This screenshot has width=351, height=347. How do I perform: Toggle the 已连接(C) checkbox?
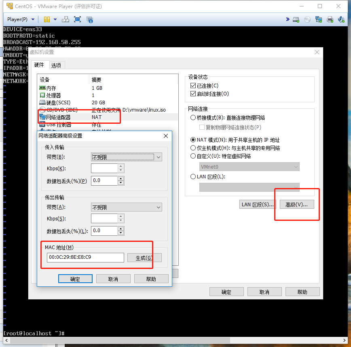click(x=193, y=85)
